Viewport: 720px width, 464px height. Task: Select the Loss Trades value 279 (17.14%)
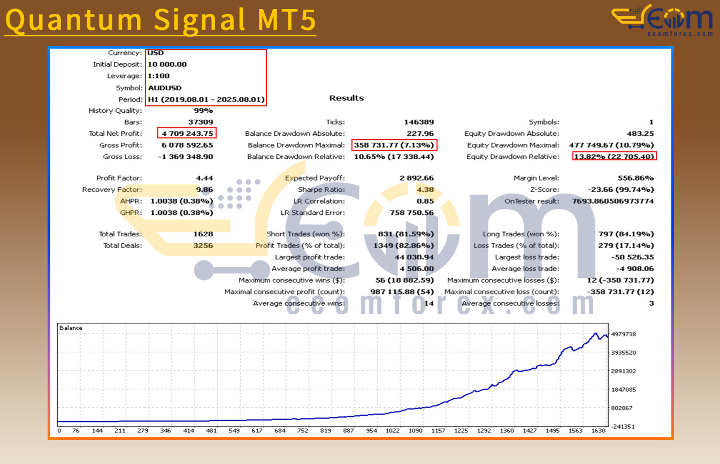[625, 246]
